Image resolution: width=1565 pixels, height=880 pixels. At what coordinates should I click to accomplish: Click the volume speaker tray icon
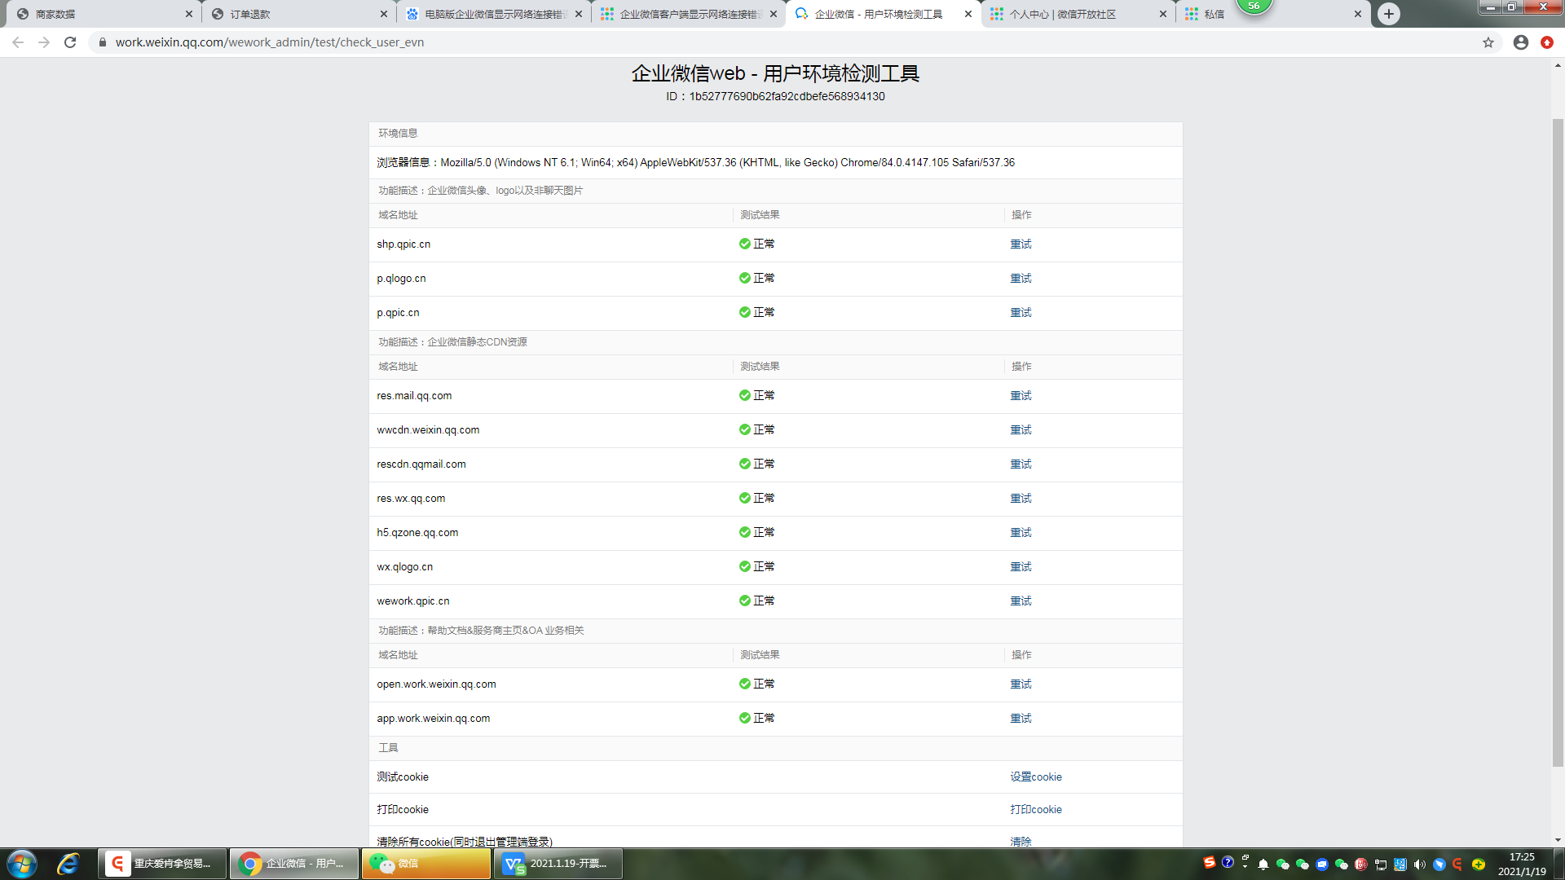click(1420, 865)
